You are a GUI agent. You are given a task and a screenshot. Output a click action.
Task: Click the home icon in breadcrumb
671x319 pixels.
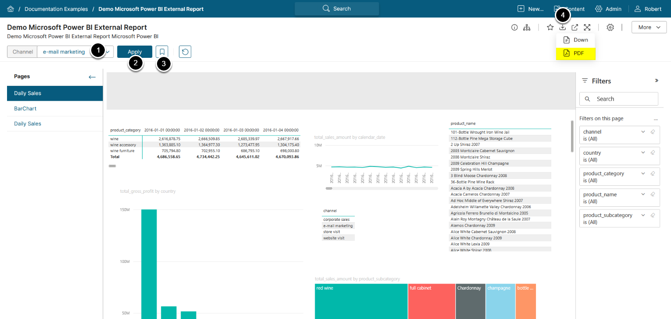(11, 9)
